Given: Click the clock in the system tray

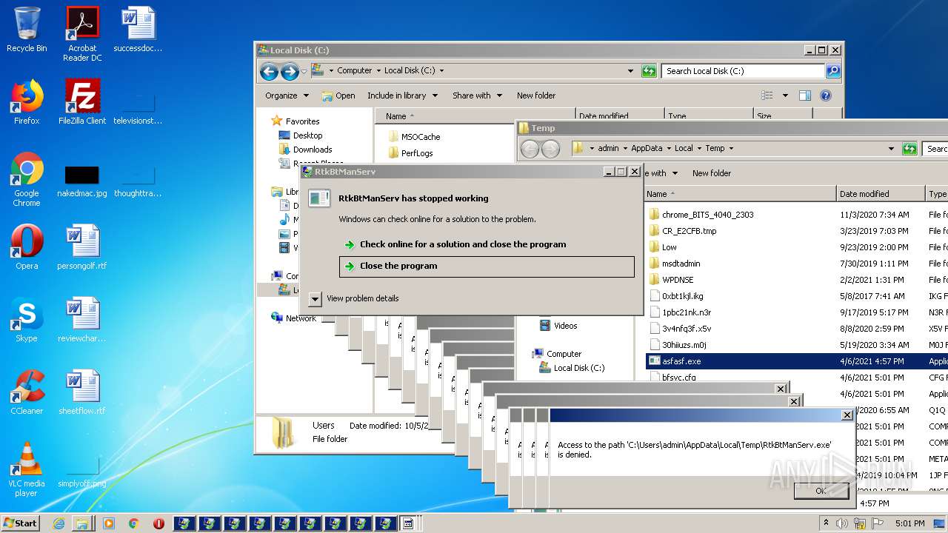Looking at the screenshot, I should point(909,523).
